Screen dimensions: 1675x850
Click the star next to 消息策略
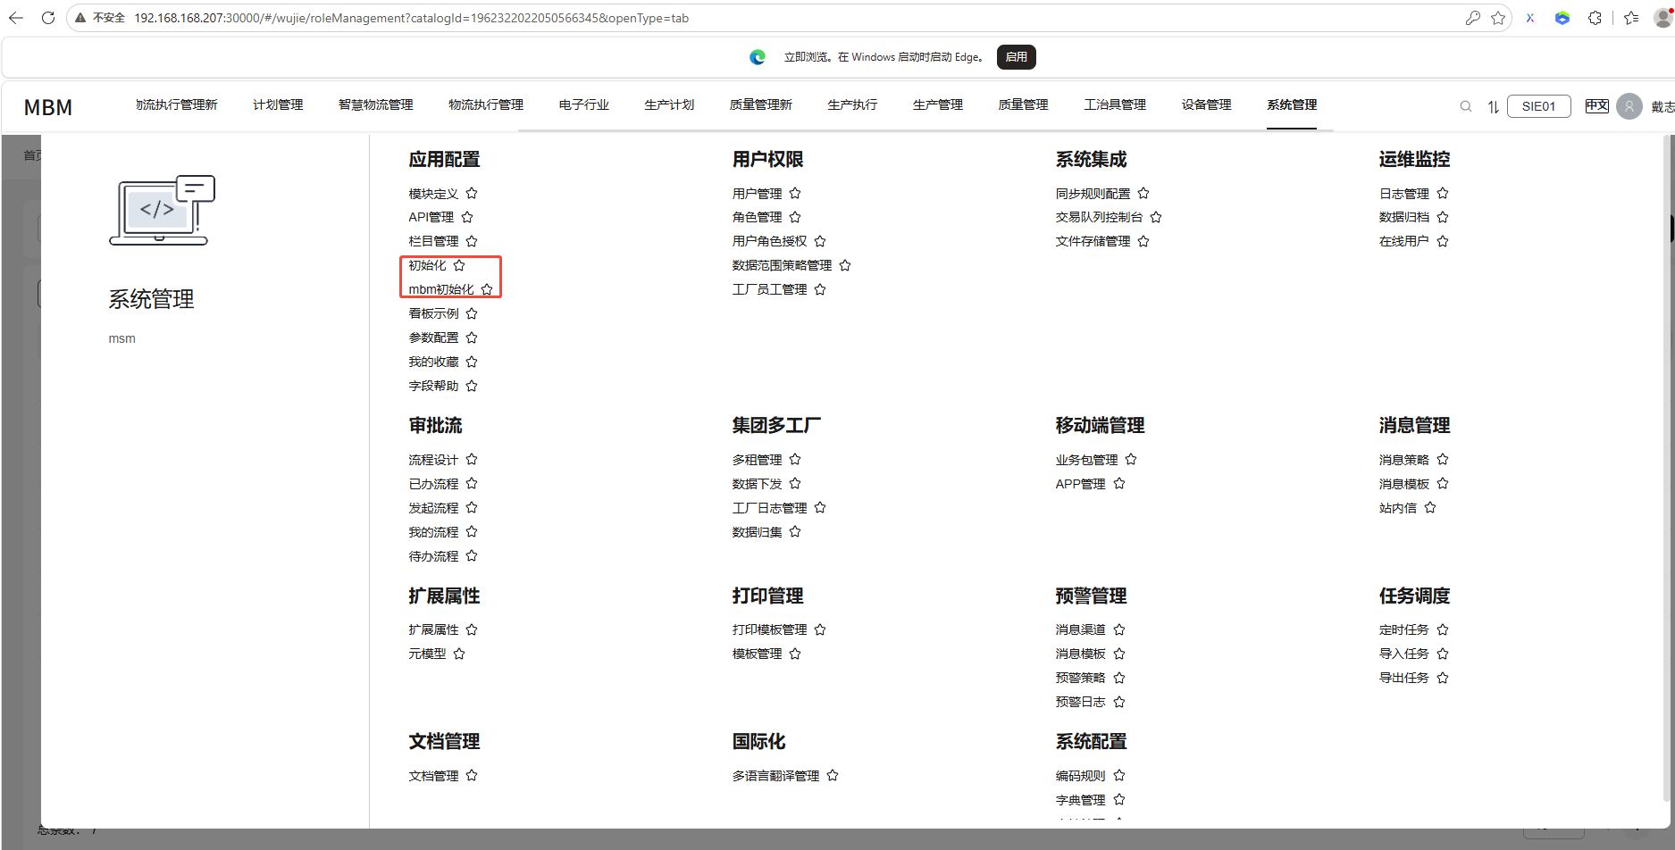tap(1443, 459)
